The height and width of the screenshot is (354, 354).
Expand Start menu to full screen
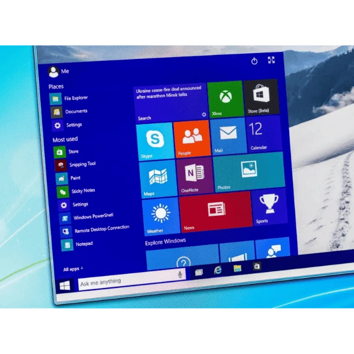(x=271, y=60)
